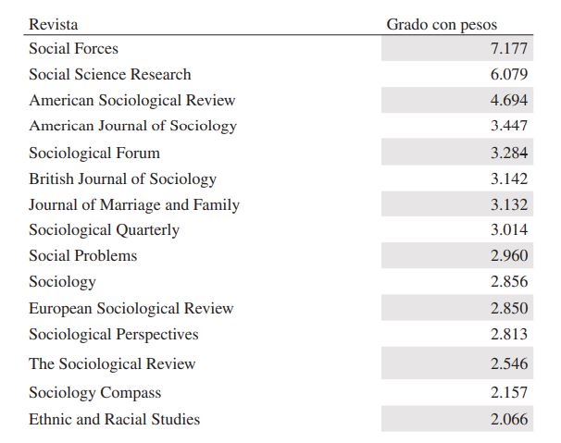Viewport: 561px width, 443px height.
Task: Click the 7.177 value cell
Action: coord(508,48)
